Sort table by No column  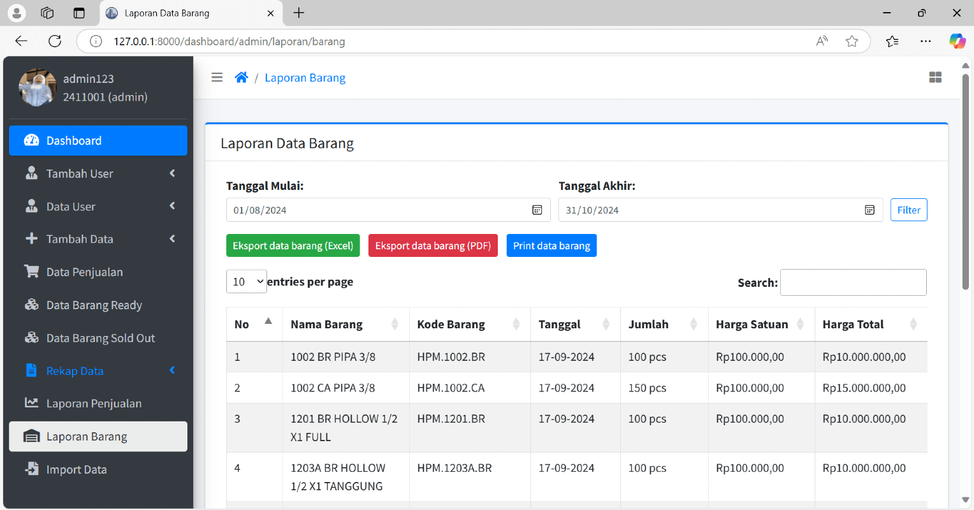(x=254, y=324)
